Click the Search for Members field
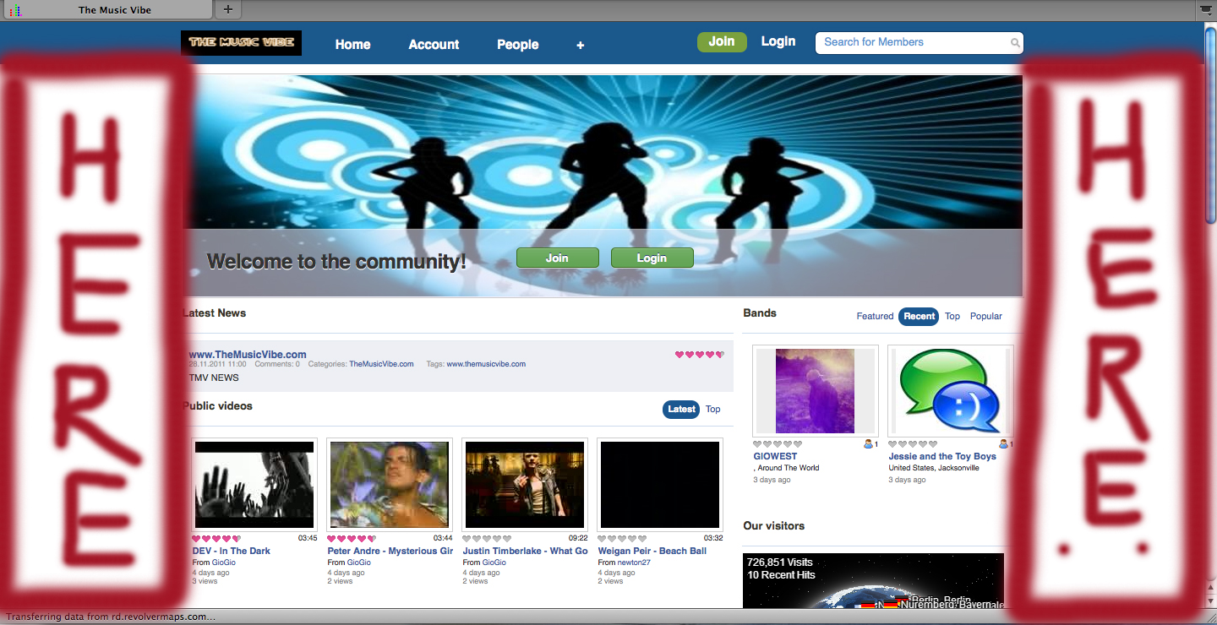The image size is (1217, 625). pyautogui.click(x=913, y=42)
